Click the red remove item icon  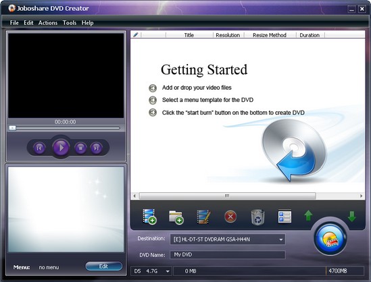pyautogui.click(x=230, y=217)
